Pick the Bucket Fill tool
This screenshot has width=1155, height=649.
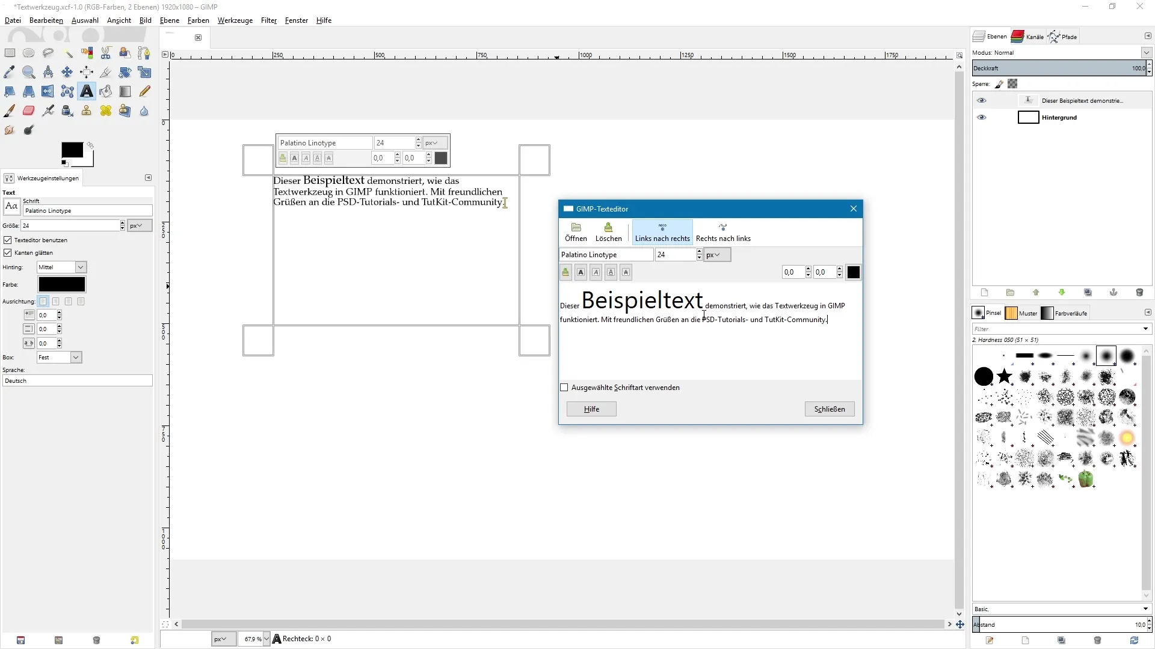[106, 92]
